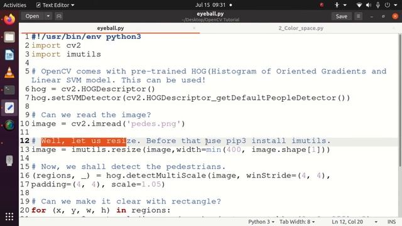
Task: Click on 'hog.detectMultiScale' in line 16
Action: click(156, 176)
